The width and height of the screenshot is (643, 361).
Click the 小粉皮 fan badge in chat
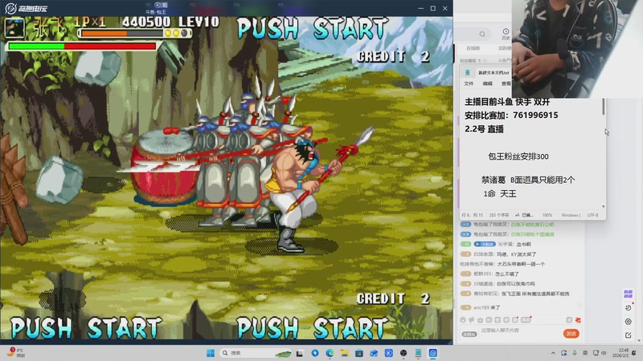tap(485, 244)
